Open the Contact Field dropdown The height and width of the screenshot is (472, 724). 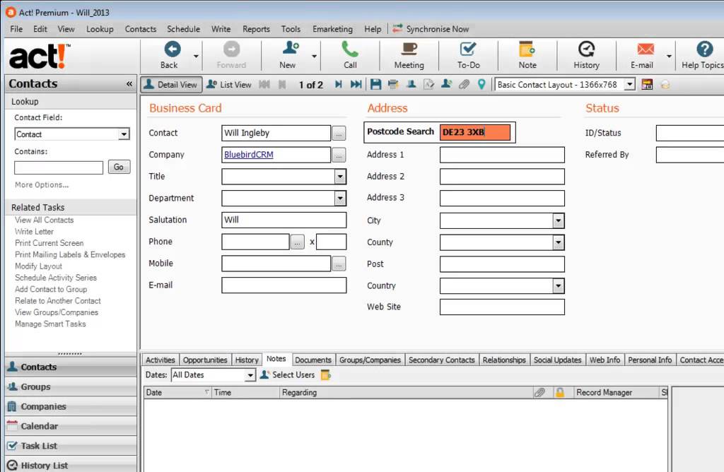click(124, 134)
